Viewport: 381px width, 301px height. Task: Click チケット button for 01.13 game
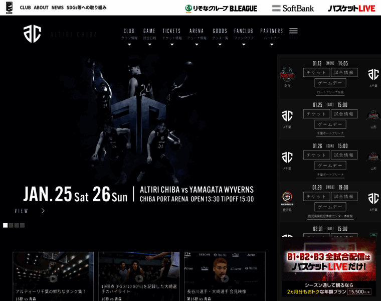click(317, 72)
